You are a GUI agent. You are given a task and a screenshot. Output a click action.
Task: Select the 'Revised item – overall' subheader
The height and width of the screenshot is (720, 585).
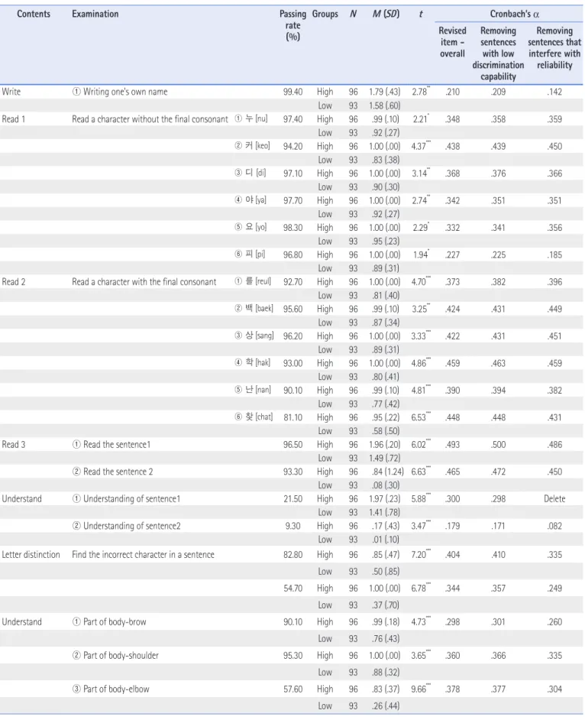click(x=452, y=42)
